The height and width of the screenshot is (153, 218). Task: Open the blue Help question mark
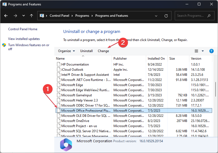click(x=212, y=51)
